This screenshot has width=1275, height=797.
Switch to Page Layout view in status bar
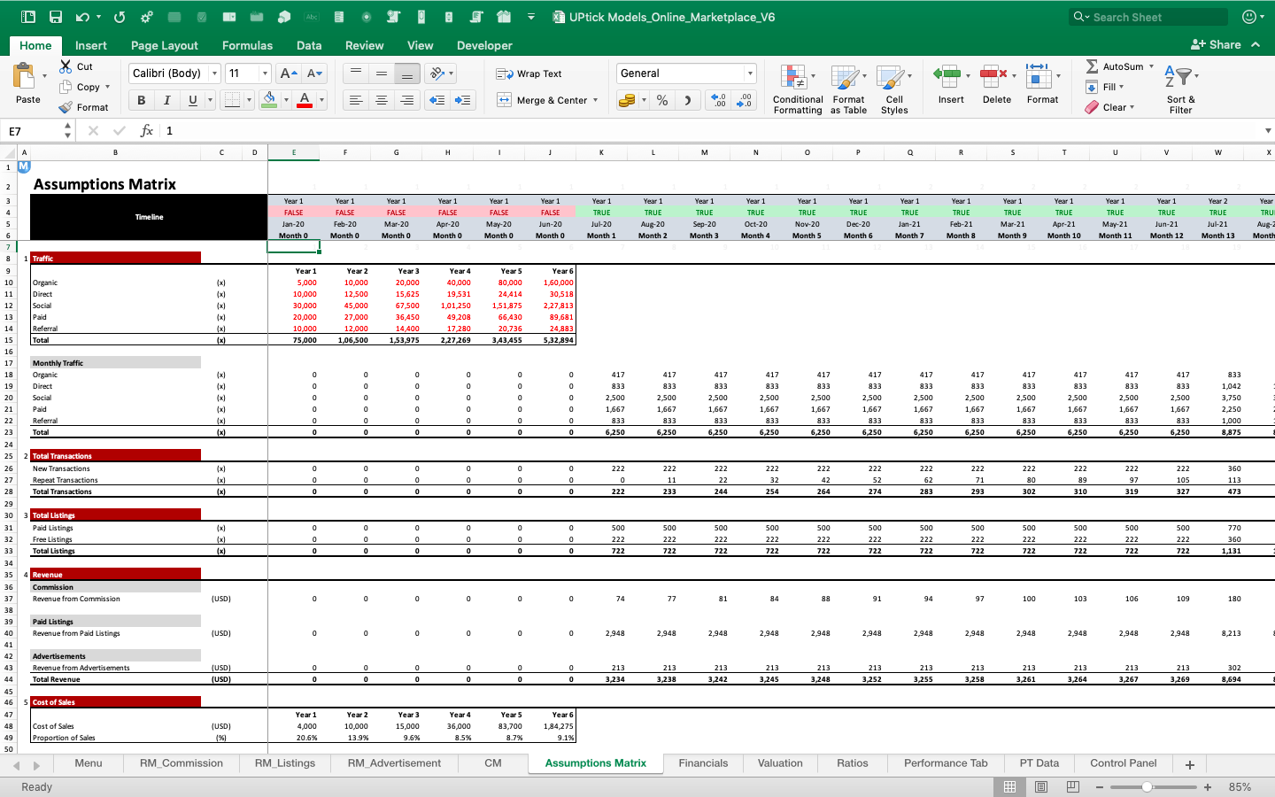coord(1041,786)
